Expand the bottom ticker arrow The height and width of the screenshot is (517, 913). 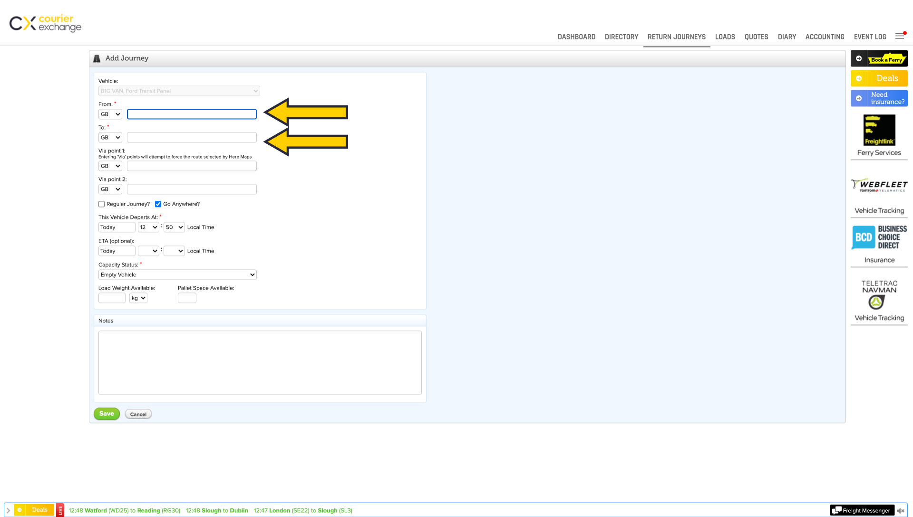click(x=8, y=510)
